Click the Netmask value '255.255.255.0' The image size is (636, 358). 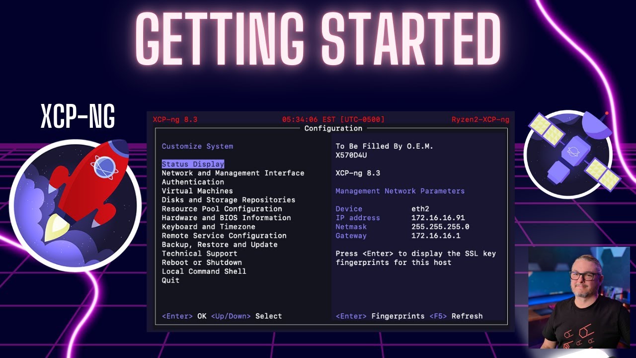pos(440,227)
